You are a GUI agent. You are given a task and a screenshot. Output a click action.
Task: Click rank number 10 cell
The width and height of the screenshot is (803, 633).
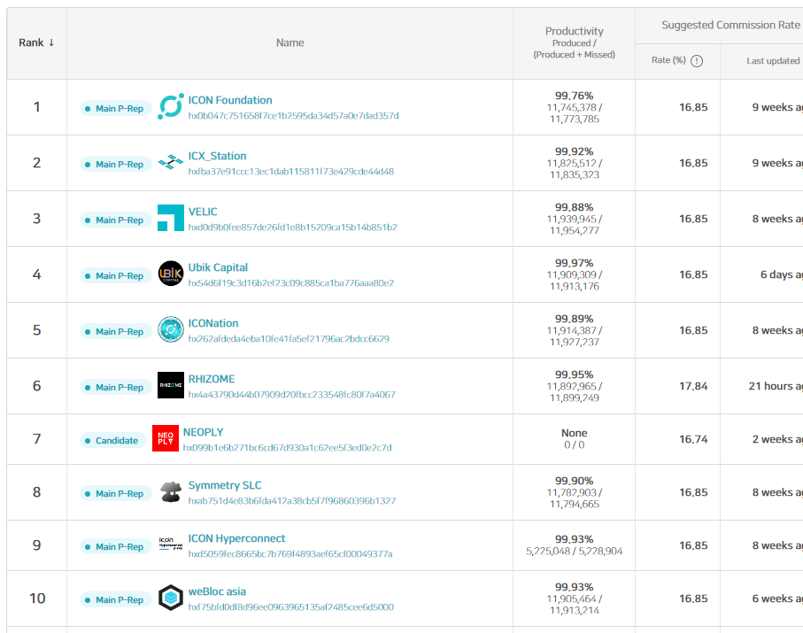[x=37, y=598]
